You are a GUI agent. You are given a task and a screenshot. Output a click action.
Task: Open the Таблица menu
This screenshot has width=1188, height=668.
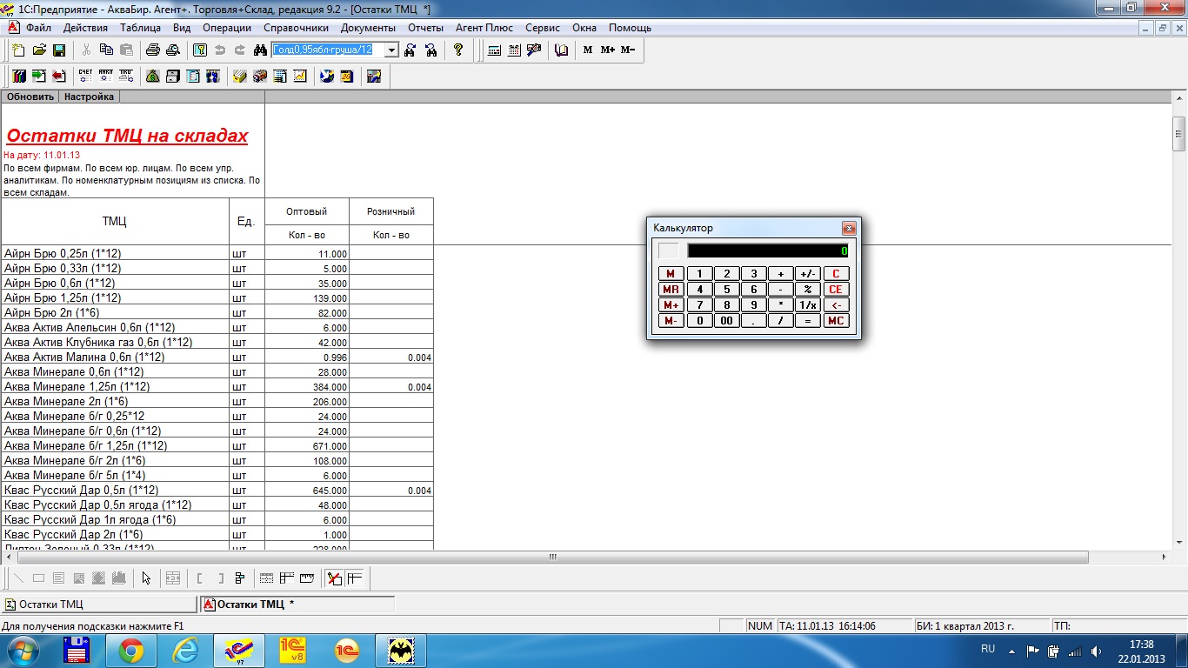click(140, 28)
